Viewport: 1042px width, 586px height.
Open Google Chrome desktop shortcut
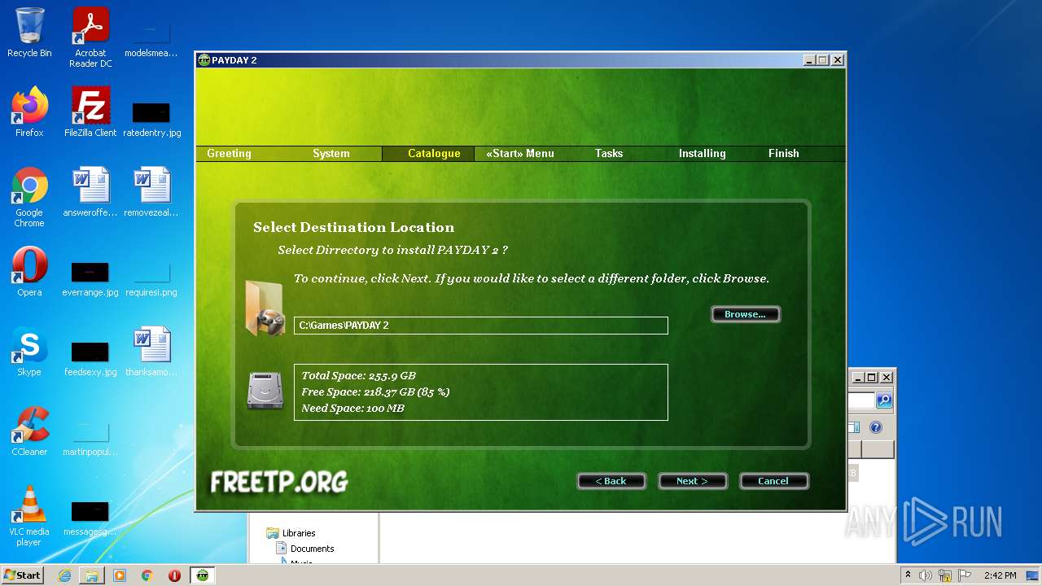coord(29,197)
